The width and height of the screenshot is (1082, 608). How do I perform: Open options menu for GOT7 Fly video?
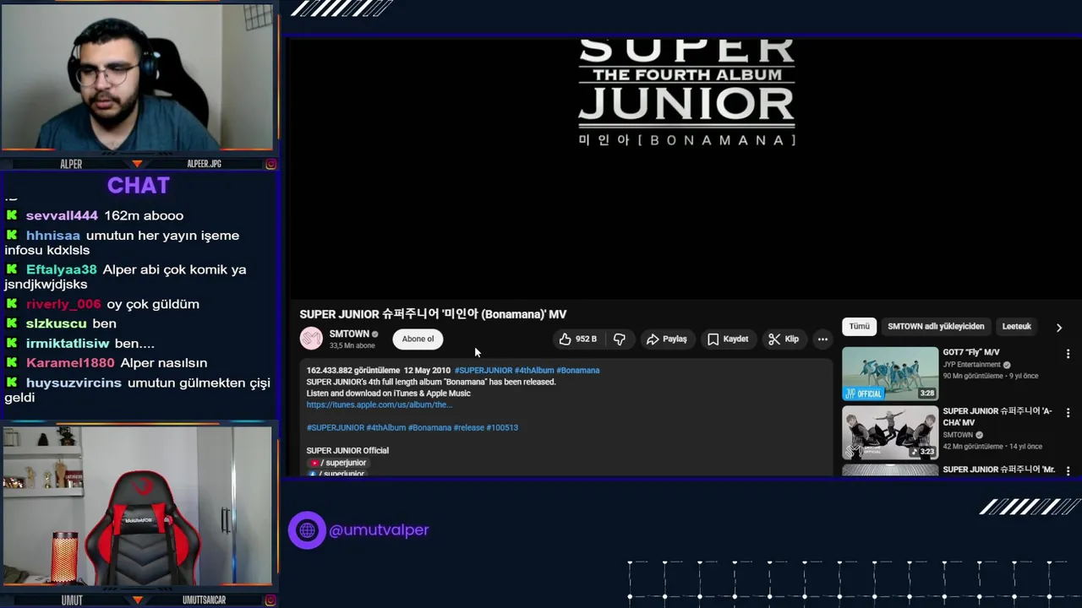point(1068,354)
